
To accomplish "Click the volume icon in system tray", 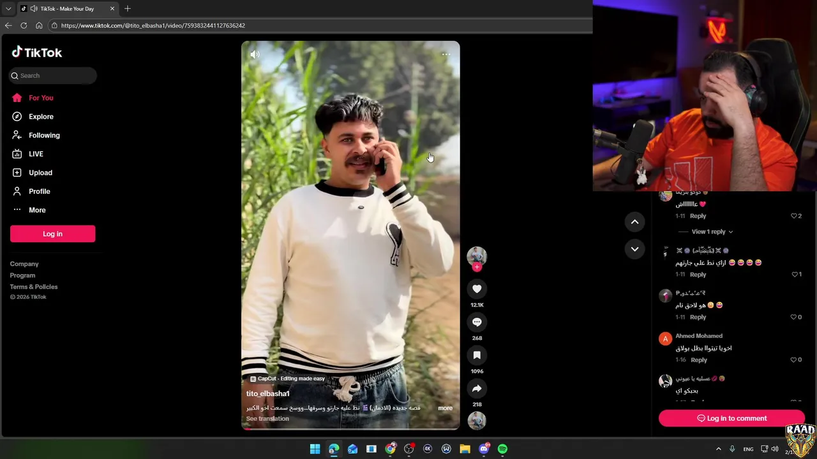I will [x=775, y=449].
